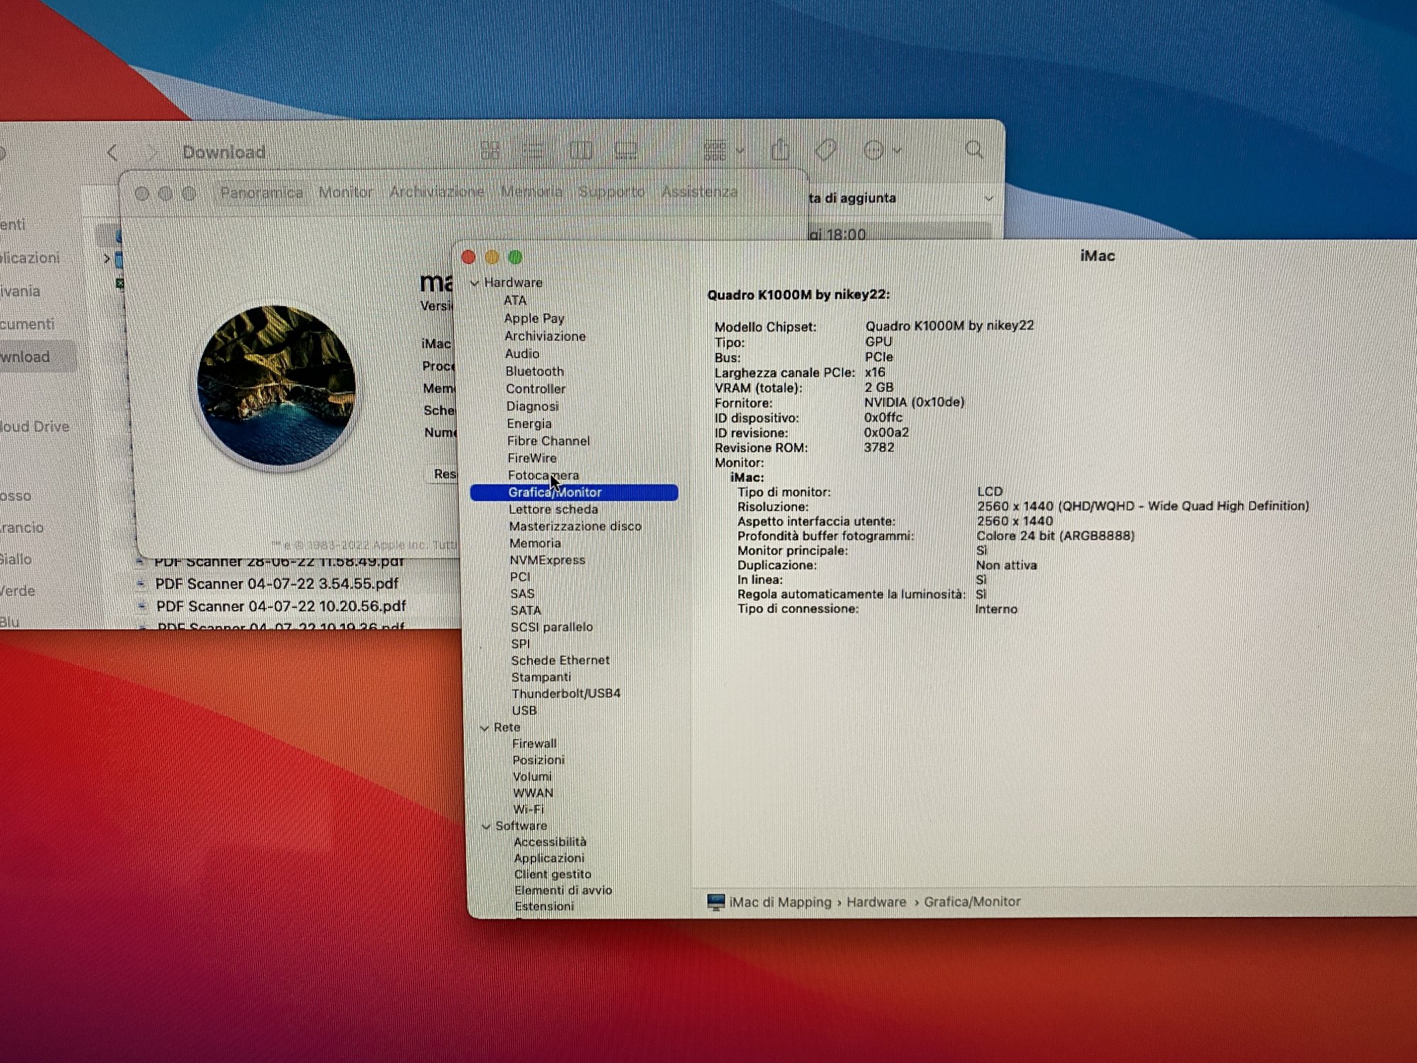The height and width of the screenshot is (1063, 1417).
Task: Select PDF Scanner 04-07-22 3.54.55.pdf file
Action: (276, 584)
